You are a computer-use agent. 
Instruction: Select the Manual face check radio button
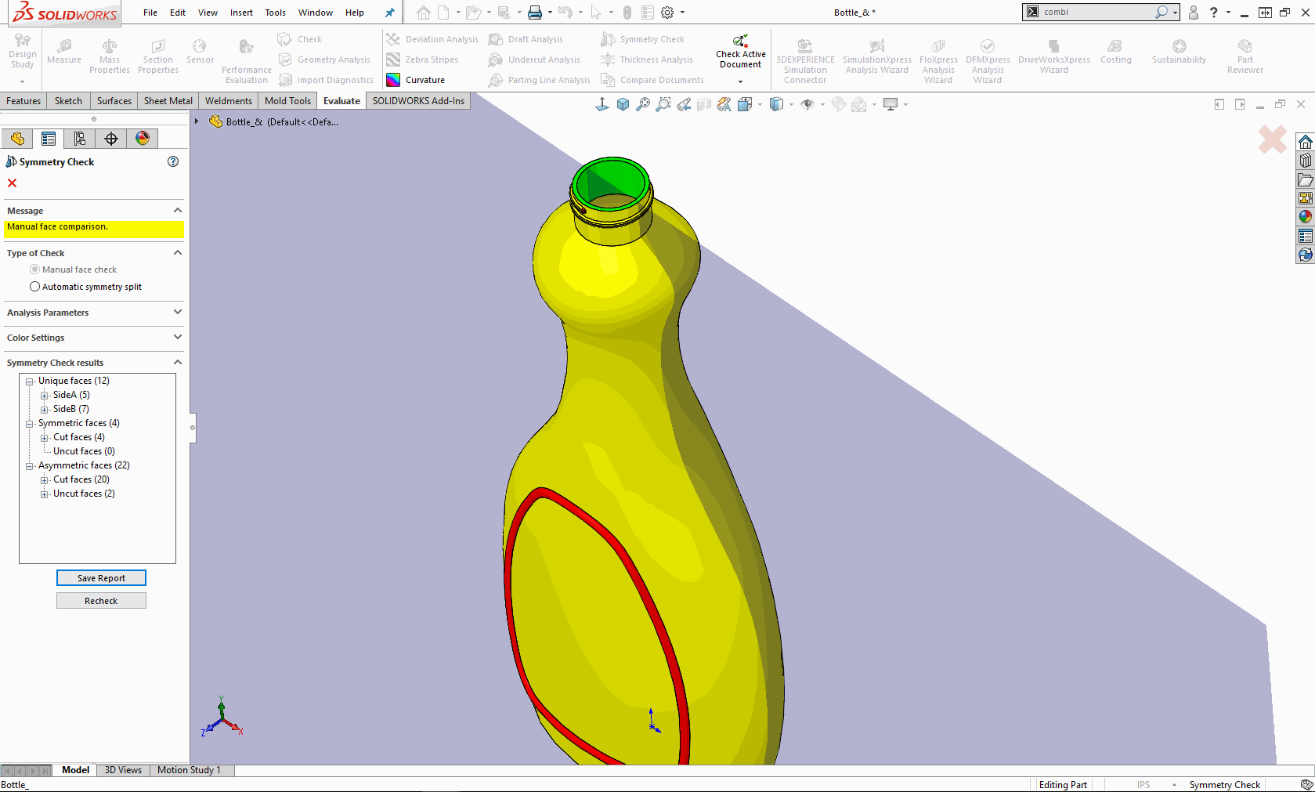click(34, 269)
